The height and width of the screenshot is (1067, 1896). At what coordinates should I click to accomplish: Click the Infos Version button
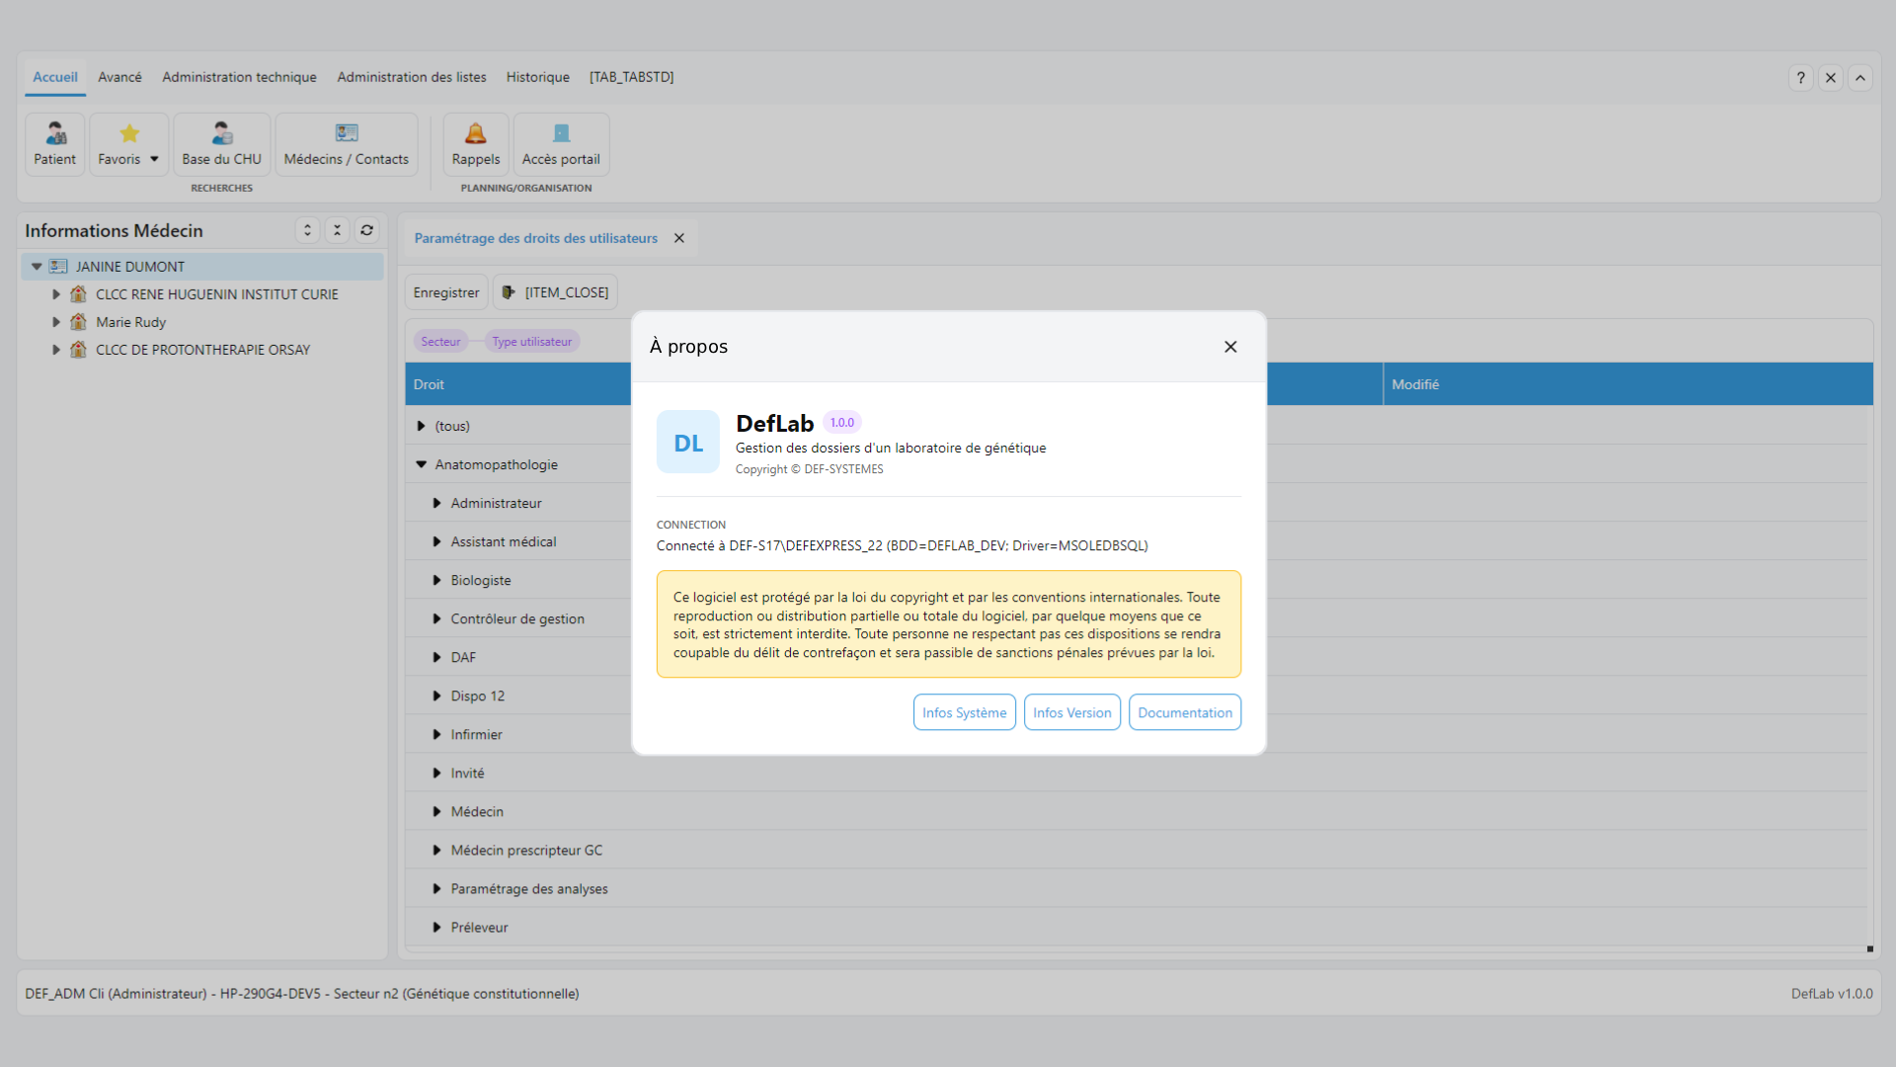tap(1071, 712)
